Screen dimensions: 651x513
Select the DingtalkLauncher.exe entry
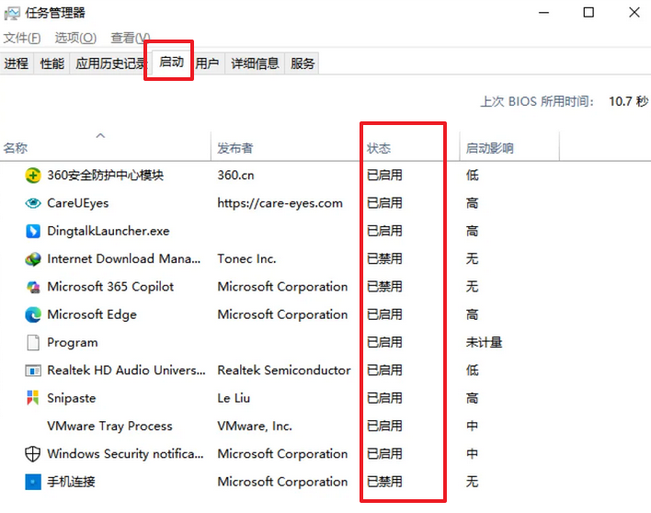[x=108, y=231]
